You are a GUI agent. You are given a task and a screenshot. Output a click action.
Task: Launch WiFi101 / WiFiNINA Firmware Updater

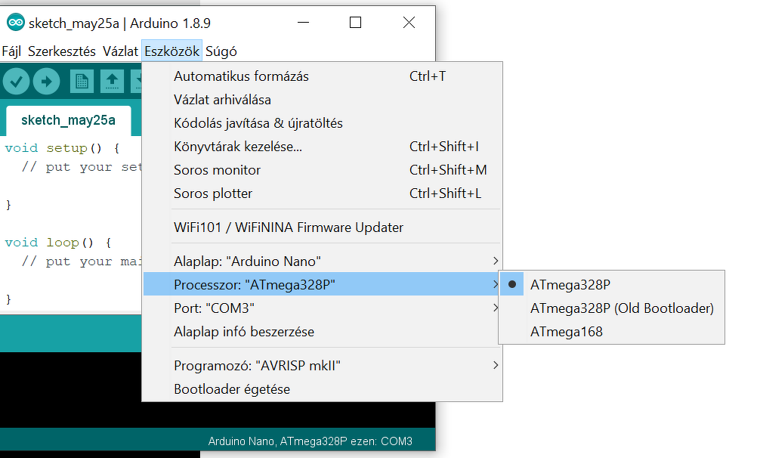click(x=323, y=227)
